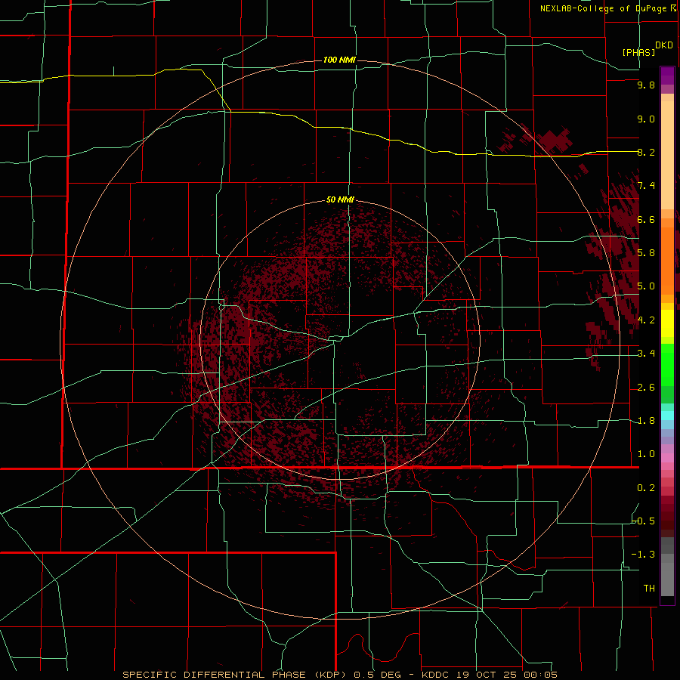Click the 1.8 scale value
The width and height of the screenshot is (680, 680).
(x=646, y=421)
